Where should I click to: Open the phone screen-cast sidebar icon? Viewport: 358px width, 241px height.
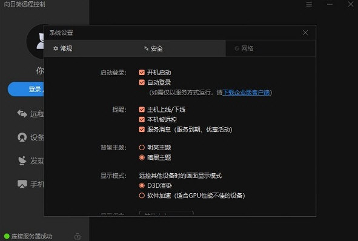click(22, 184)
